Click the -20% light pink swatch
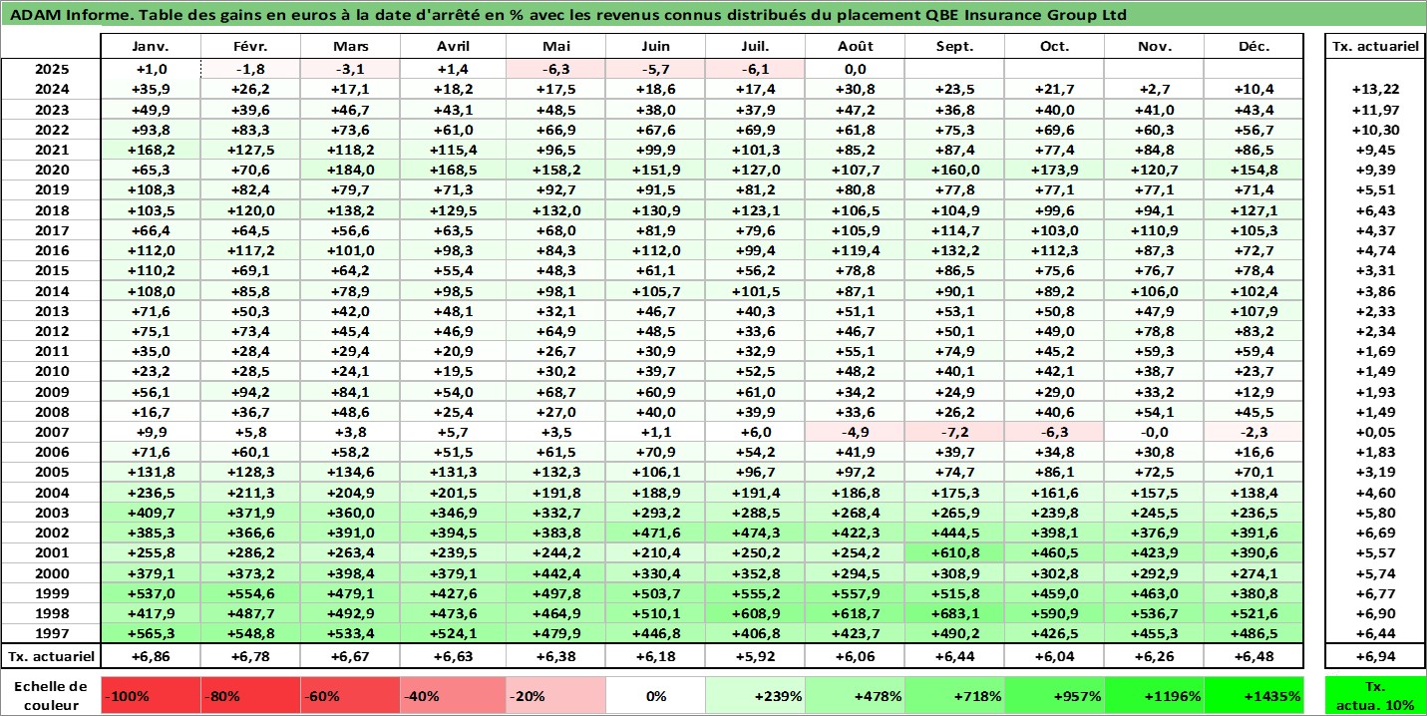This screenshot has height=716, width=1427. (x=553, y=696)
